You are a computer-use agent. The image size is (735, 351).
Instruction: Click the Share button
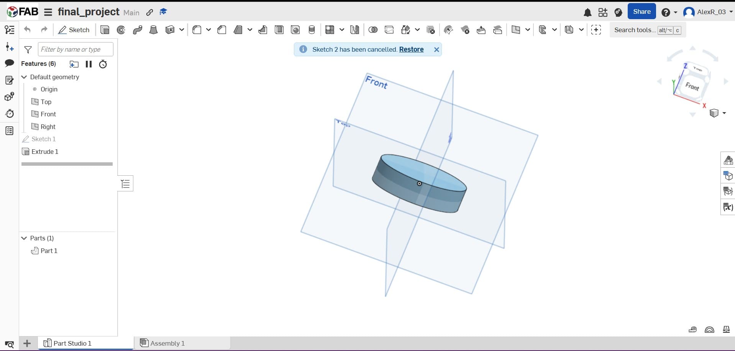point(641,11)
